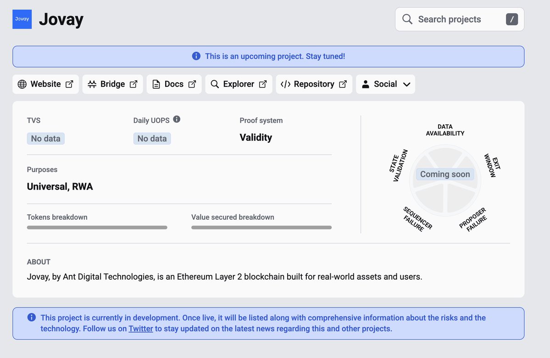Viewport: 550px width, 358px height.
Task: Click the upcoming project Stay tuned text
Action: (x=275, y=56)
